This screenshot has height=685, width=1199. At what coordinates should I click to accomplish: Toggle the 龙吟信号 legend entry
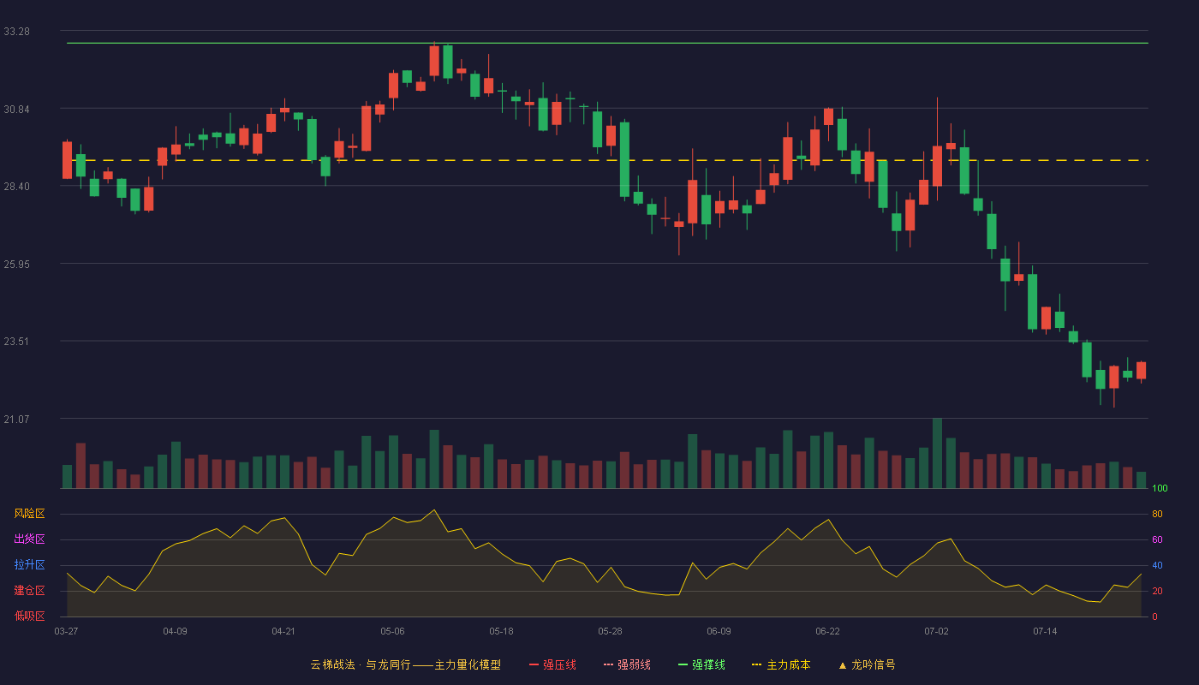point(867,664)
